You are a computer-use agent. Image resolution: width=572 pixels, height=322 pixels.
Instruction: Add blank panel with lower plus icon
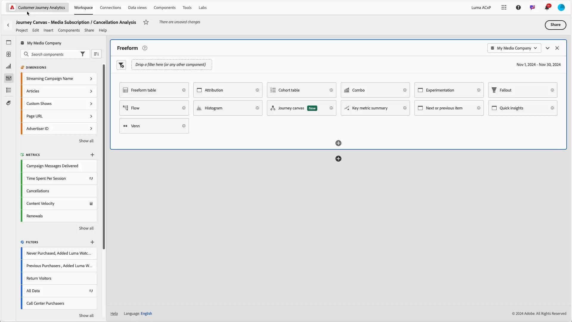click(338, 159)
